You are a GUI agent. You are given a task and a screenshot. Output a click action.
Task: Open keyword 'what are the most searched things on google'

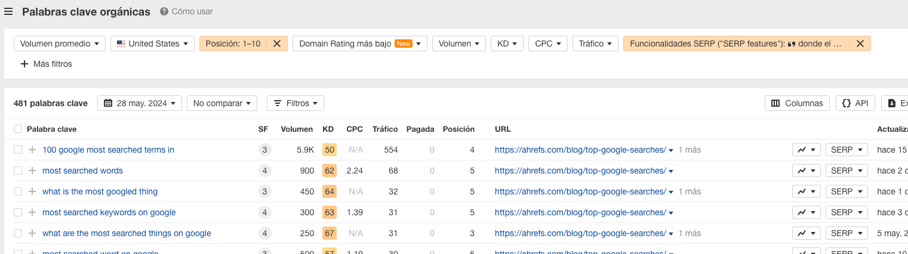pyautogui.click(x=127, y=233)
